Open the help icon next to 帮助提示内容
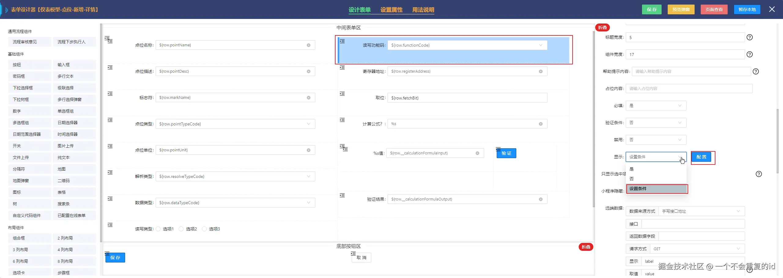Image resolution: width=783 pixels, height=278 pixels. pos(756,71)
